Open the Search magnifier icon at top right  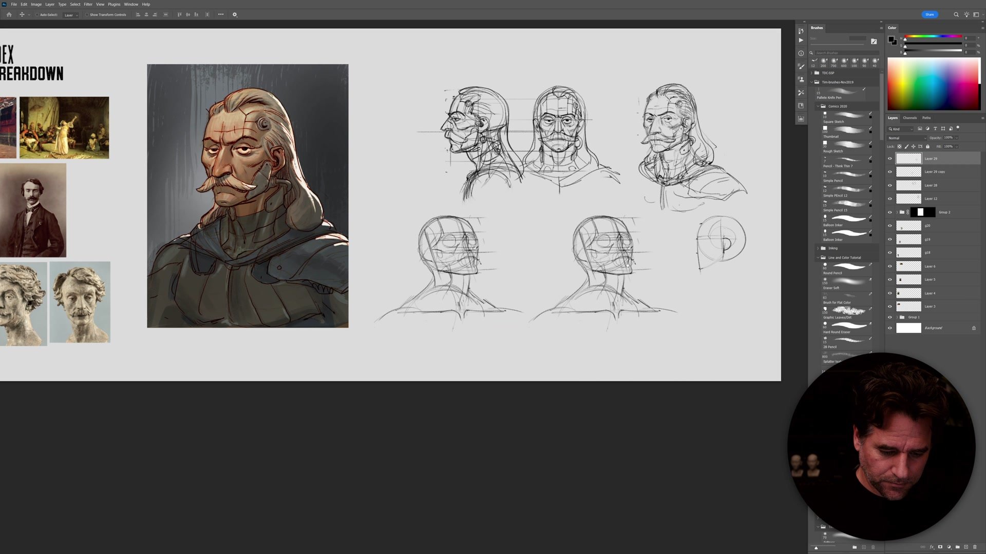pyautogui.click(x=956, y=14)
